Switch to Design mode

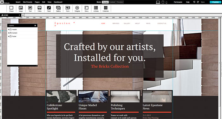(105, 2)
